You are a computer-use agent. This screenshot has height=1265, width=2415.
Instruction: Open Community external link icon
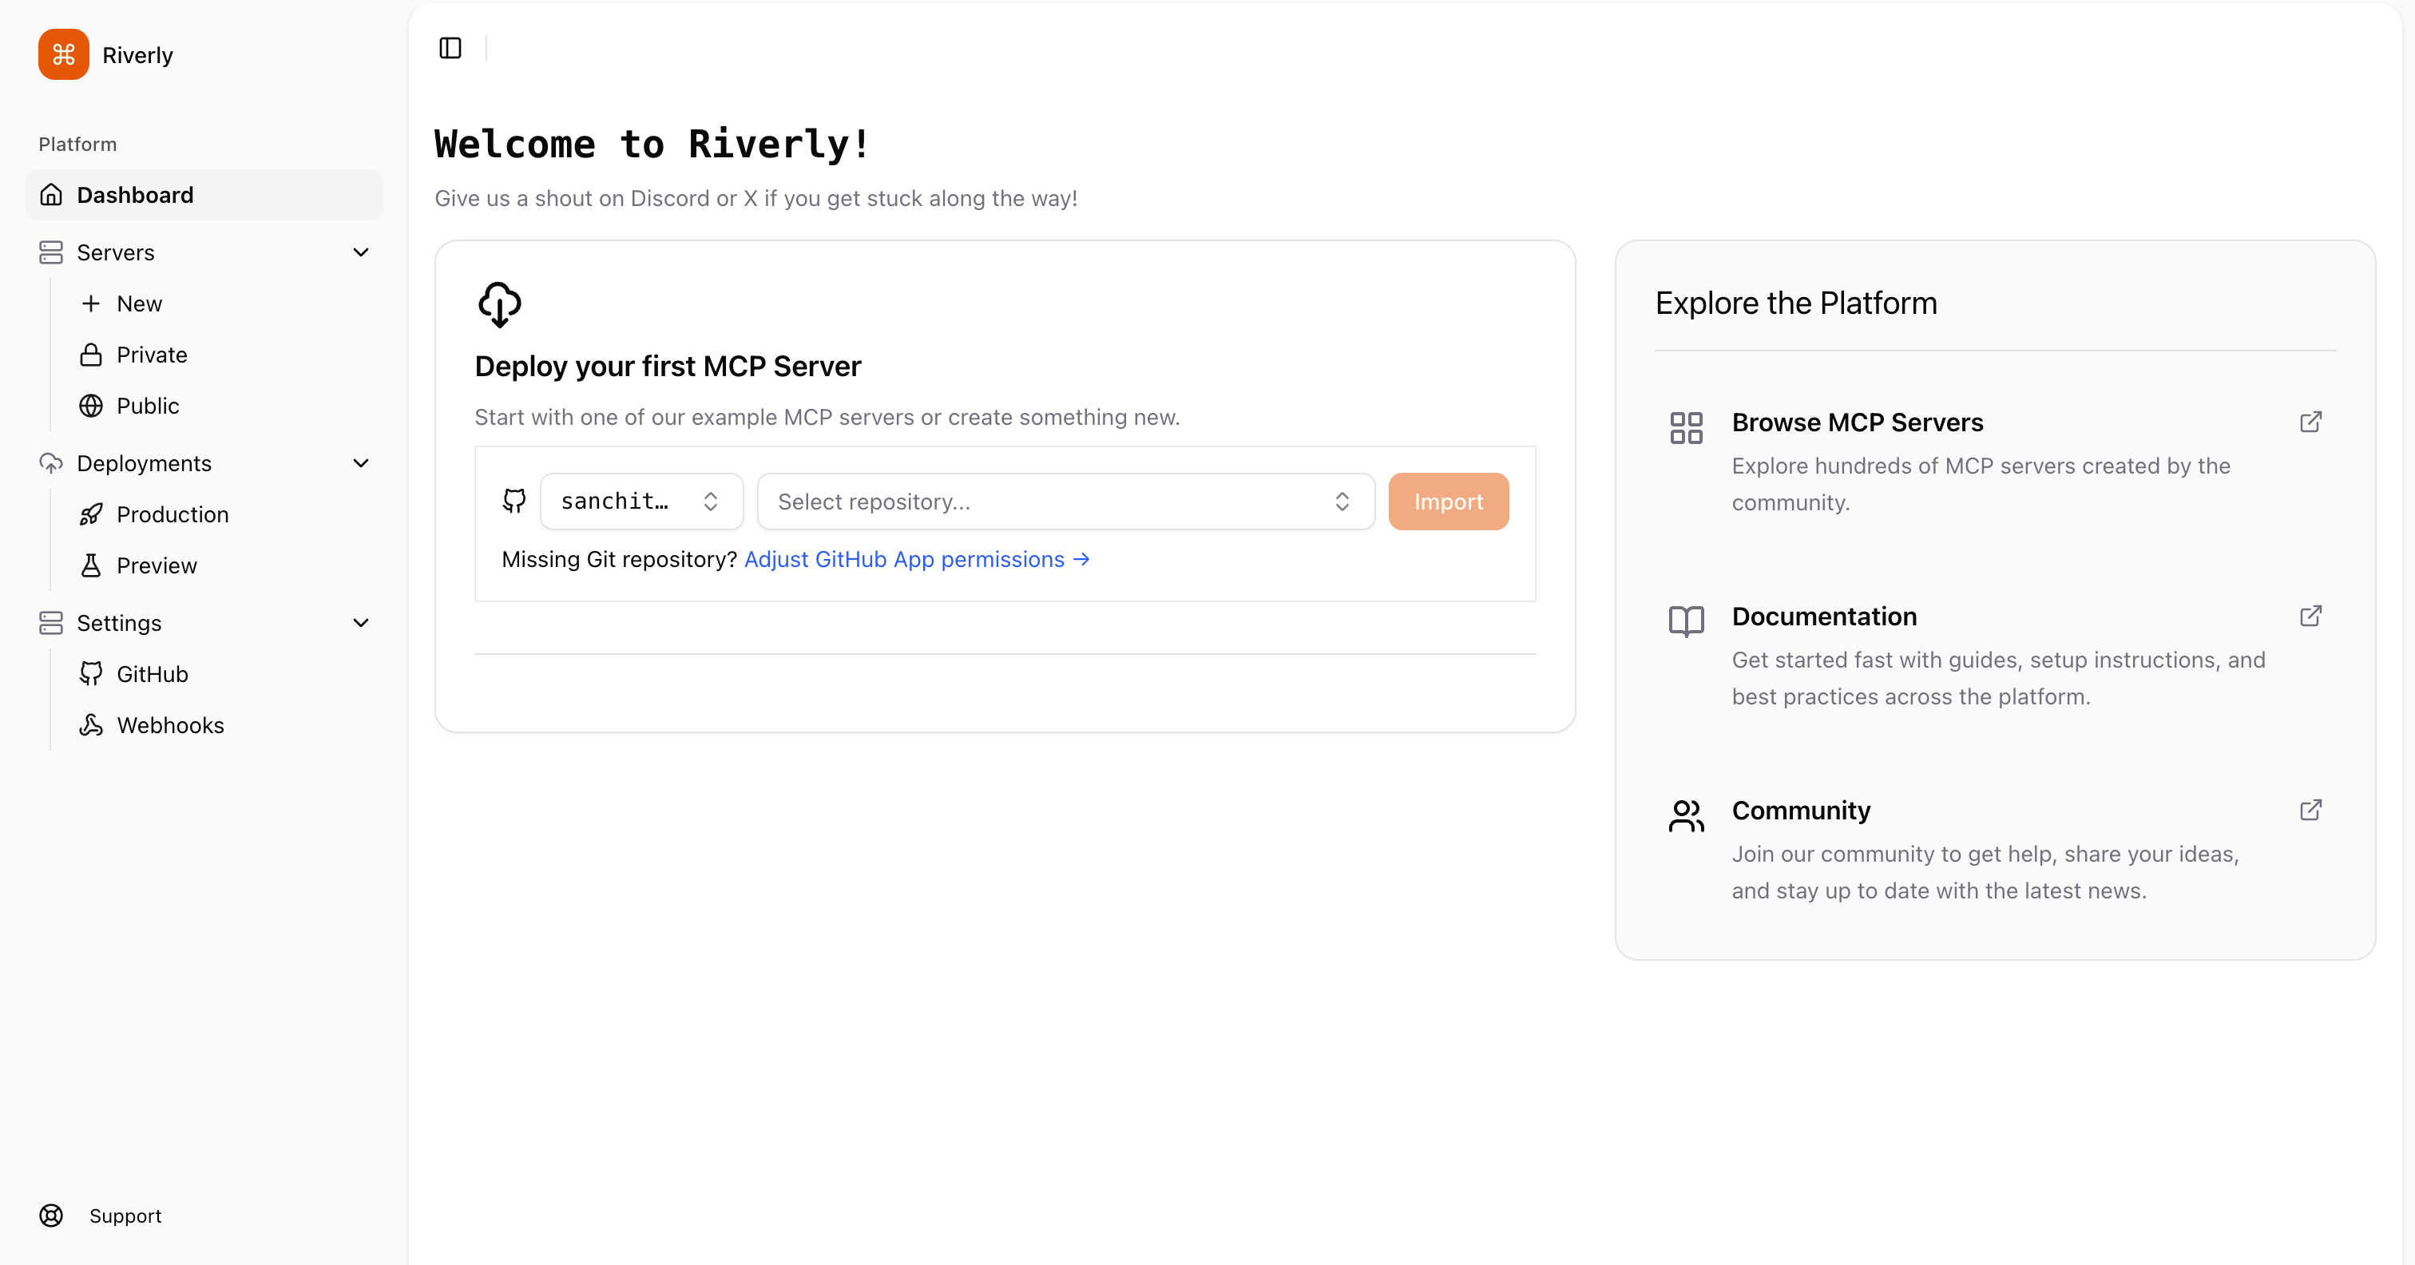[2310, 811]
